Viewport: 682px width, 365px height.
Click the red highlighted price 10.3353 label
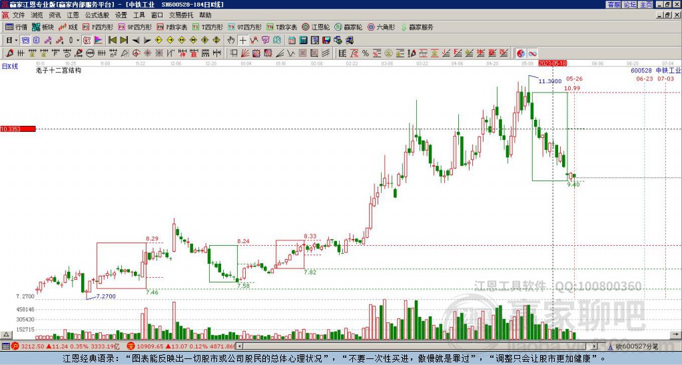[18, 129]
